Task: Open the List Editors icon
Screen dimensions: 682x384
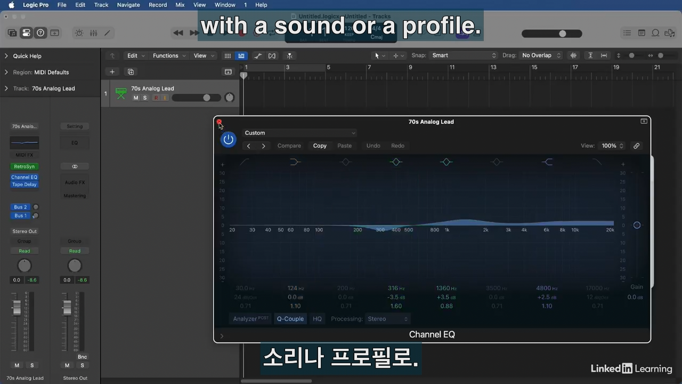Action: click(x=627, y=33)
